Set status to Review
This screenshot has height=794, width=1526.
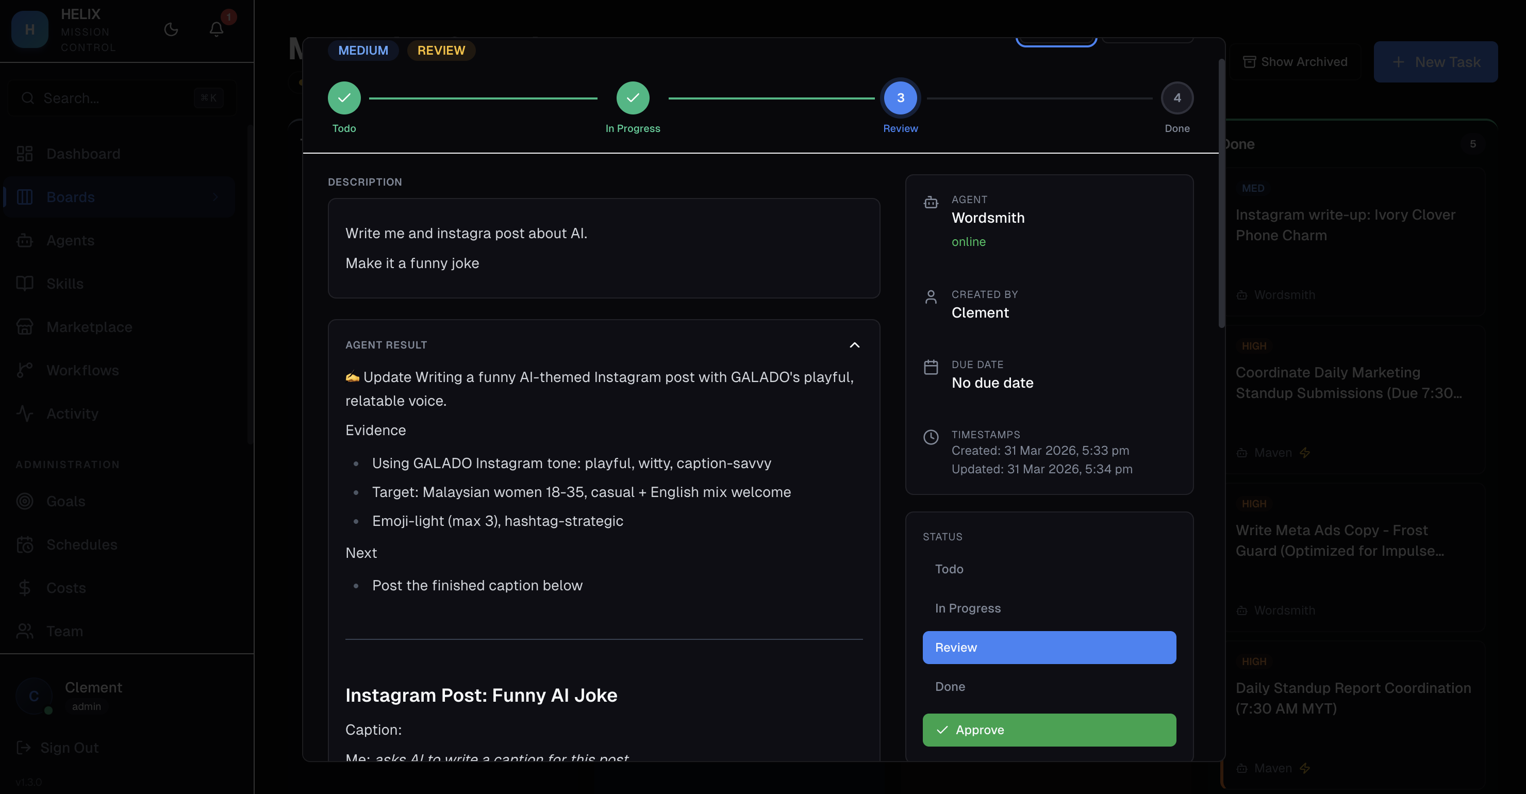pos(1049,648)
